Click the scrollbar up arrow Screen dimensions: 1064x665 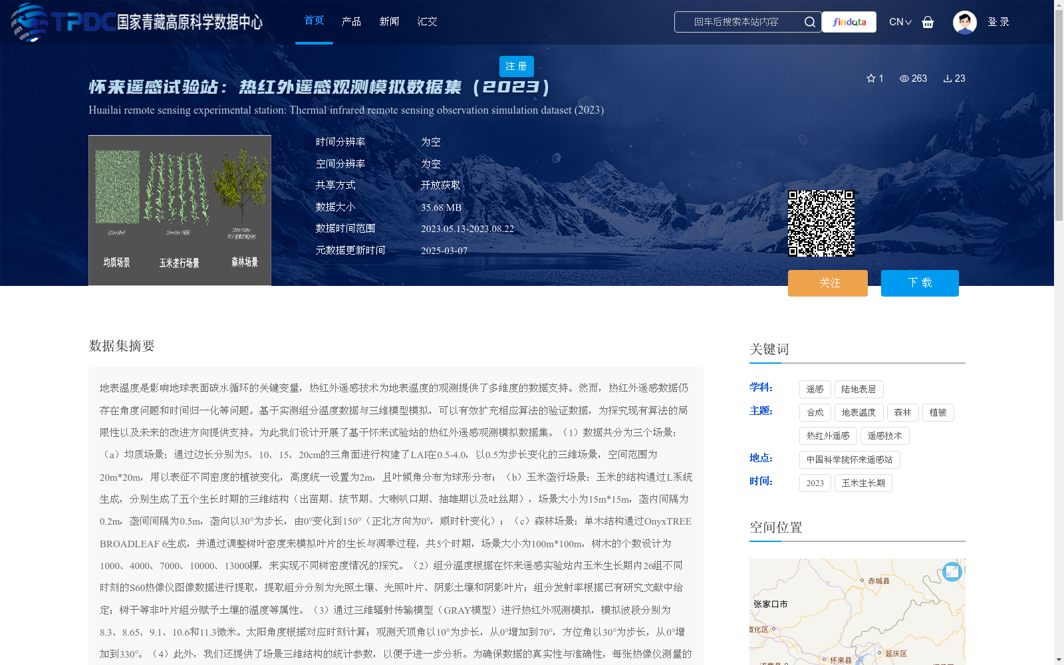click(1059, 5)
